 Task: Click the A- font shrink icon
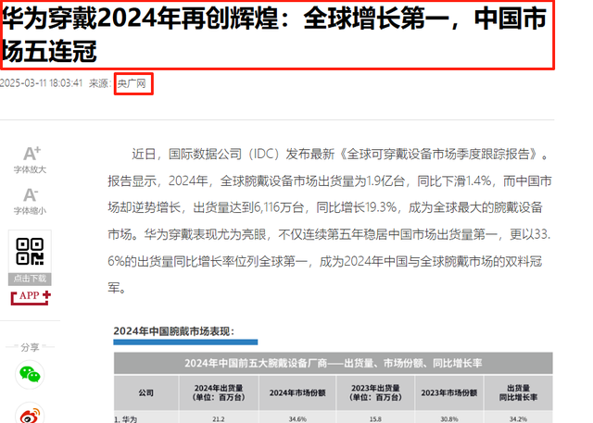pos(31,195)
